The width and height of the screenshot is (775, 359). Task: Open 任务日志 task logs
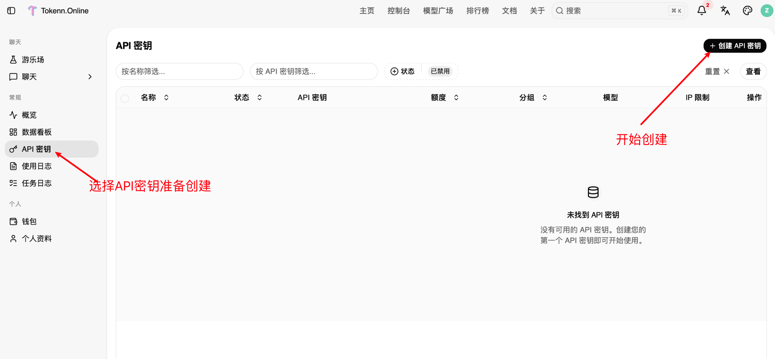tap(52, 183)
